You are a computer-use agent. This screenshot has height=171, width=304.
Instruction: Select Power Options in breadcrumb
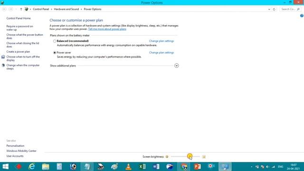point(93,9)
